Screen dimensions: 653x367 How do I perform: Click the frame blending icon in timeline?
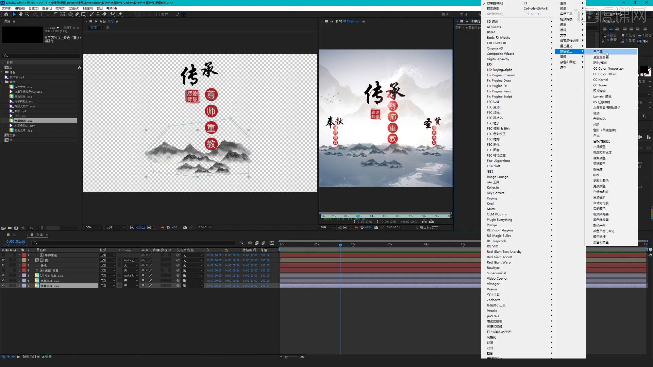click(x=256, y=243)
